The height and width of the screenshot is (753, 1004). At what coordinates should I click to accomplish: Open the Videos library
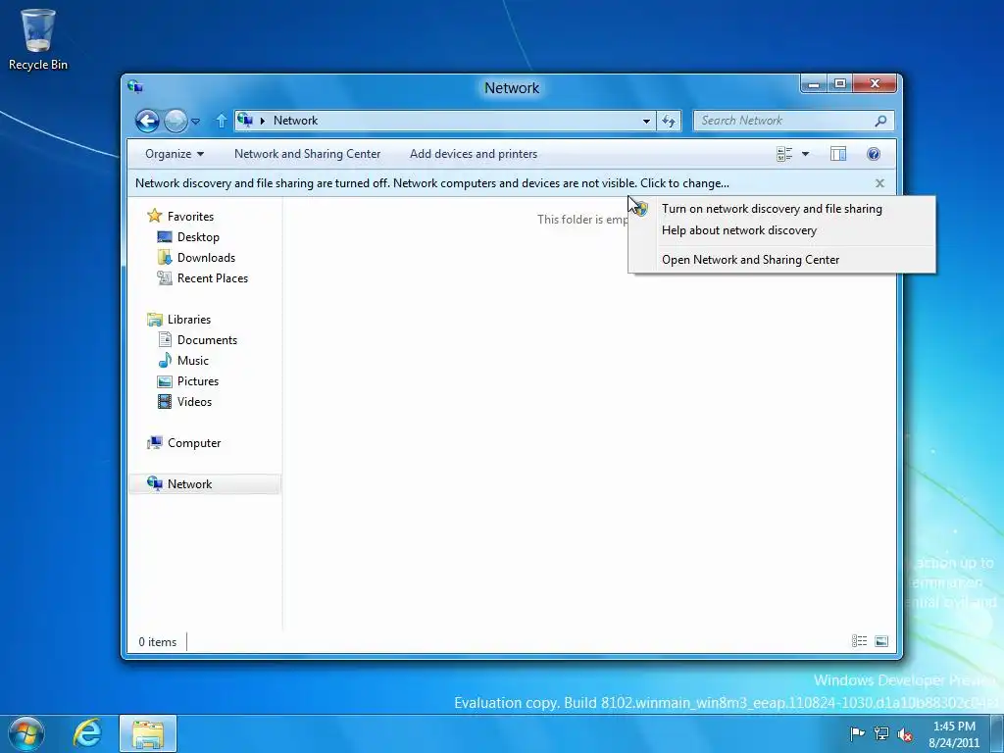[x=194, y=401]
